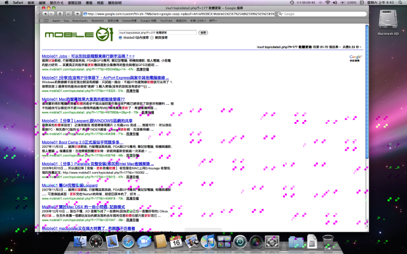The image size is (407, 254).
Task: Open Spaces from the Dock
Action: pyautogui.click(x=224, y=241)
